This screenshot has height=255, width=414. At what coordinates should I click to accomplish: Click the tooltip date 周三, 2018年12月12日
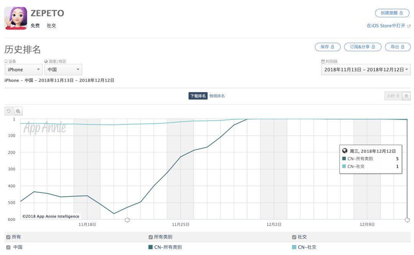click(x=373, y=151)
